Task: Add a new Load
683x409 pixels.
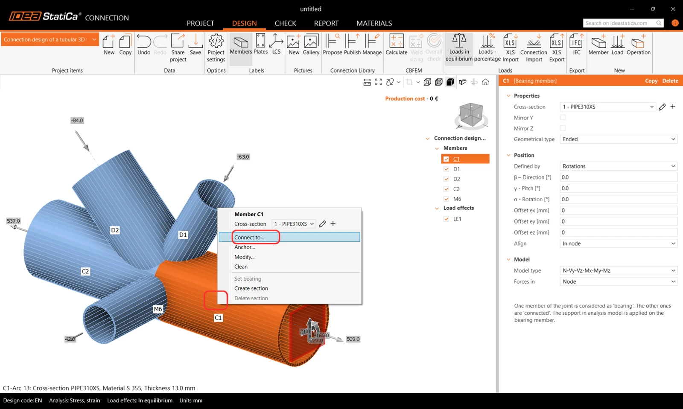Action: pyautogui.click(x=617, y=45)
